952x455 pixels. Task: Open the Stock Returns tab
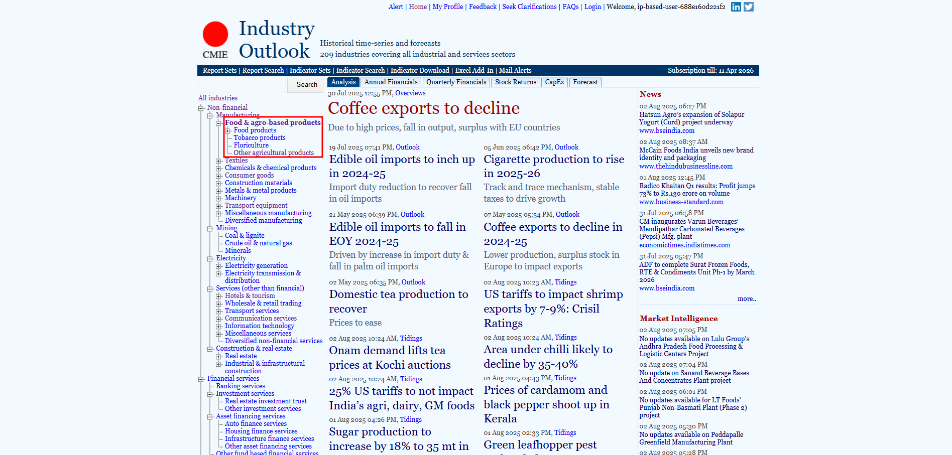point(515,82)
